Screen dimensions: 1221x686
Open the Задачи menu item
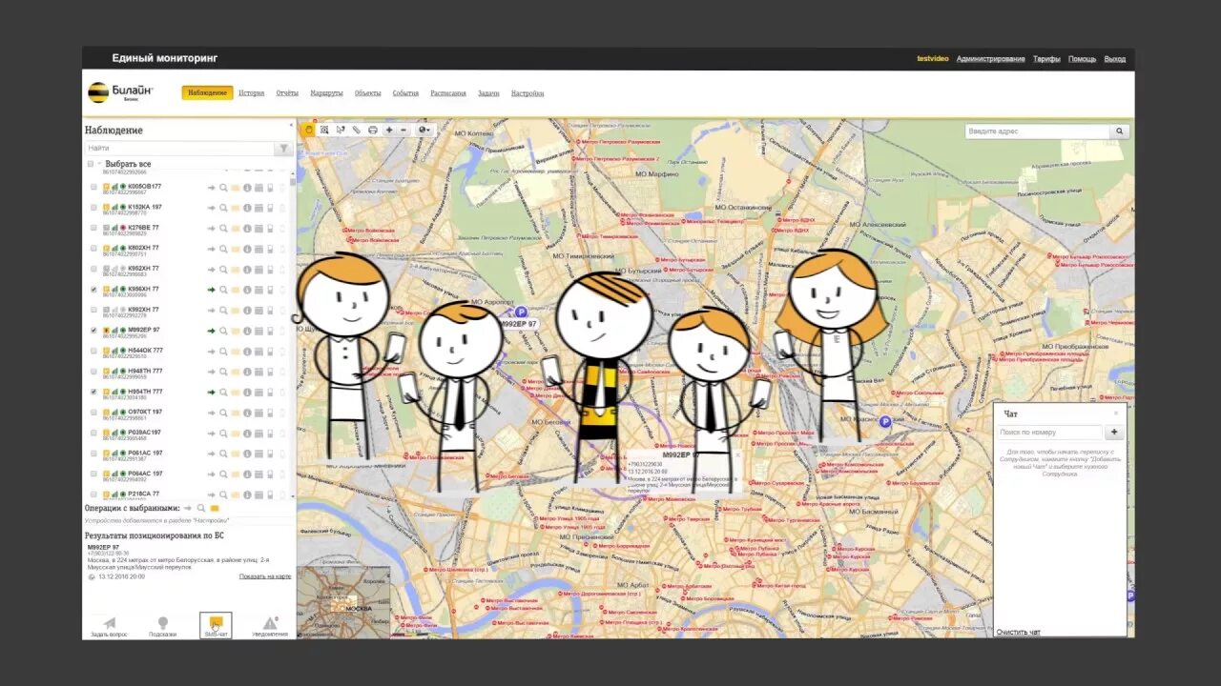[x=488, y=93]
